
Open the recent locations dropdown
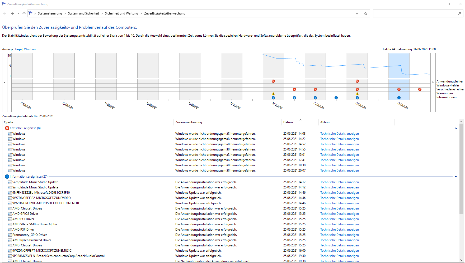click(18, 13)
